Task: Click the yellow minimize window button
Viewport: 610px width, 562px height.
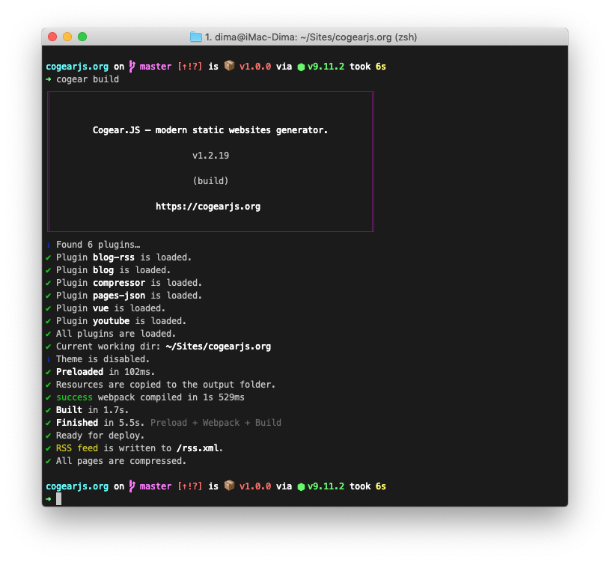Action: point(67,37)
